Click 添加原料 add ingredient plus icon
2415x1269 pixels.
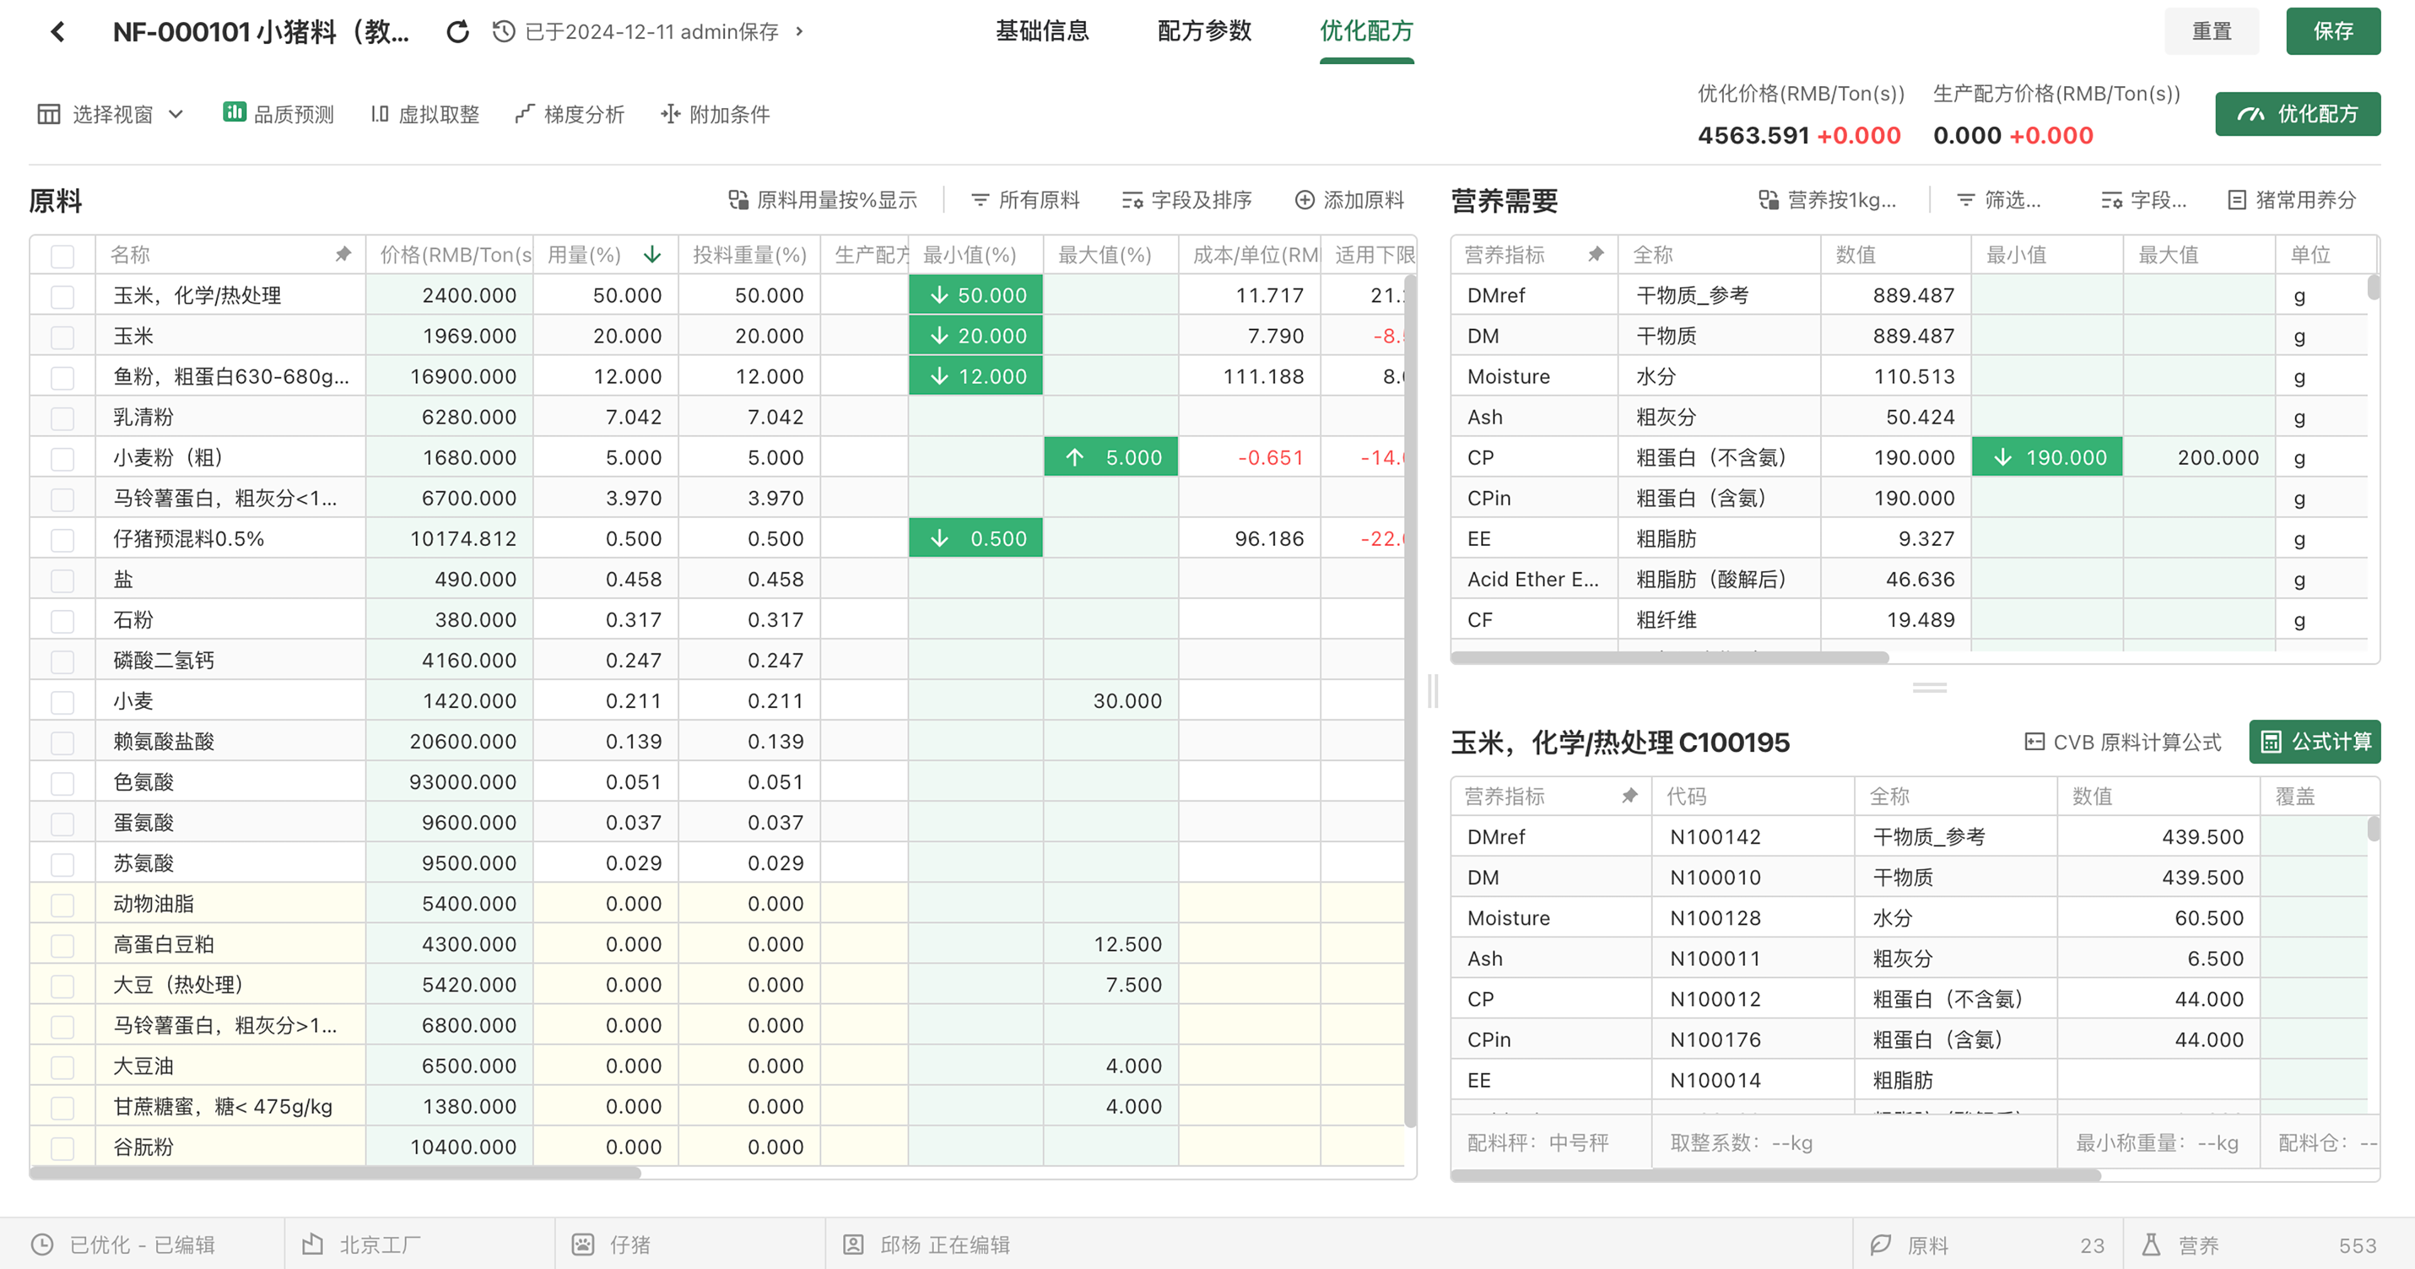[x=1304, y=199]
